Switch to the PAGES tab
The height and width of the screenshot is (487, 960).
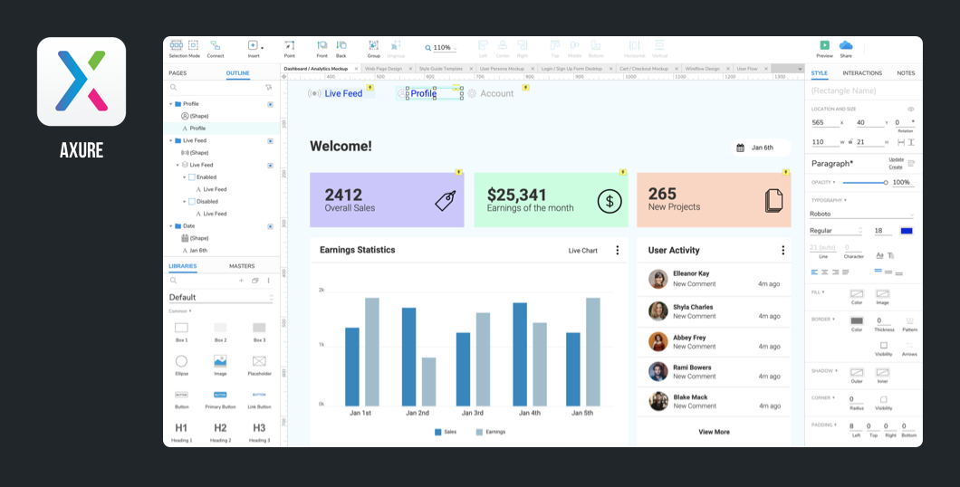[178, 73]
